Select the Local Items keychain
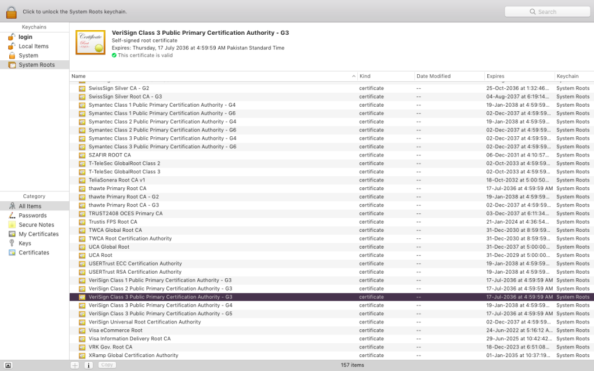Screen dimensions: 594x371 tap(34, 46)
